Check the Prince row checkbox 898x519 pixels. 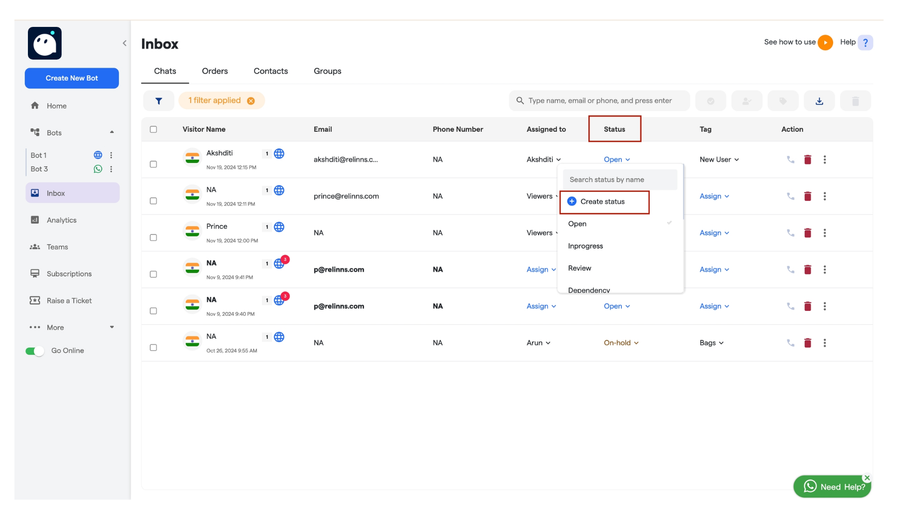[x=153, y=237]
